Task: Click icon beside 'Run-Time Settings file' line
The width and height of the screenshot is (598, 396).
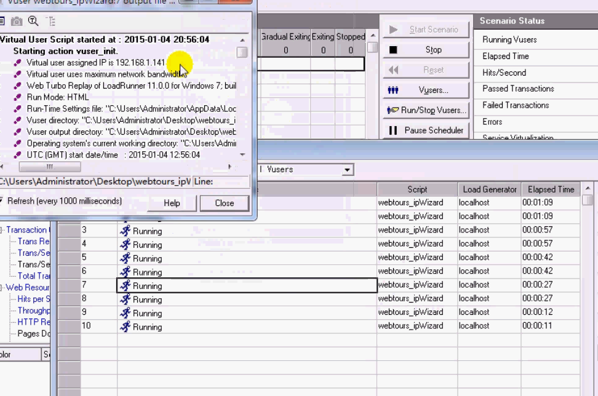Action: click(x=17, y=109)
